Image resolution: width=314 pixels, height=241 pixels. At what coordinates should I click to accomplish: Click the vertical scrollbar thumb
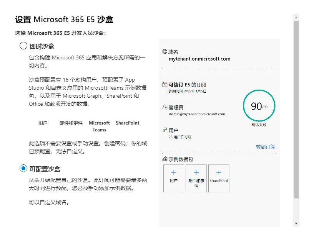(296, 109)
